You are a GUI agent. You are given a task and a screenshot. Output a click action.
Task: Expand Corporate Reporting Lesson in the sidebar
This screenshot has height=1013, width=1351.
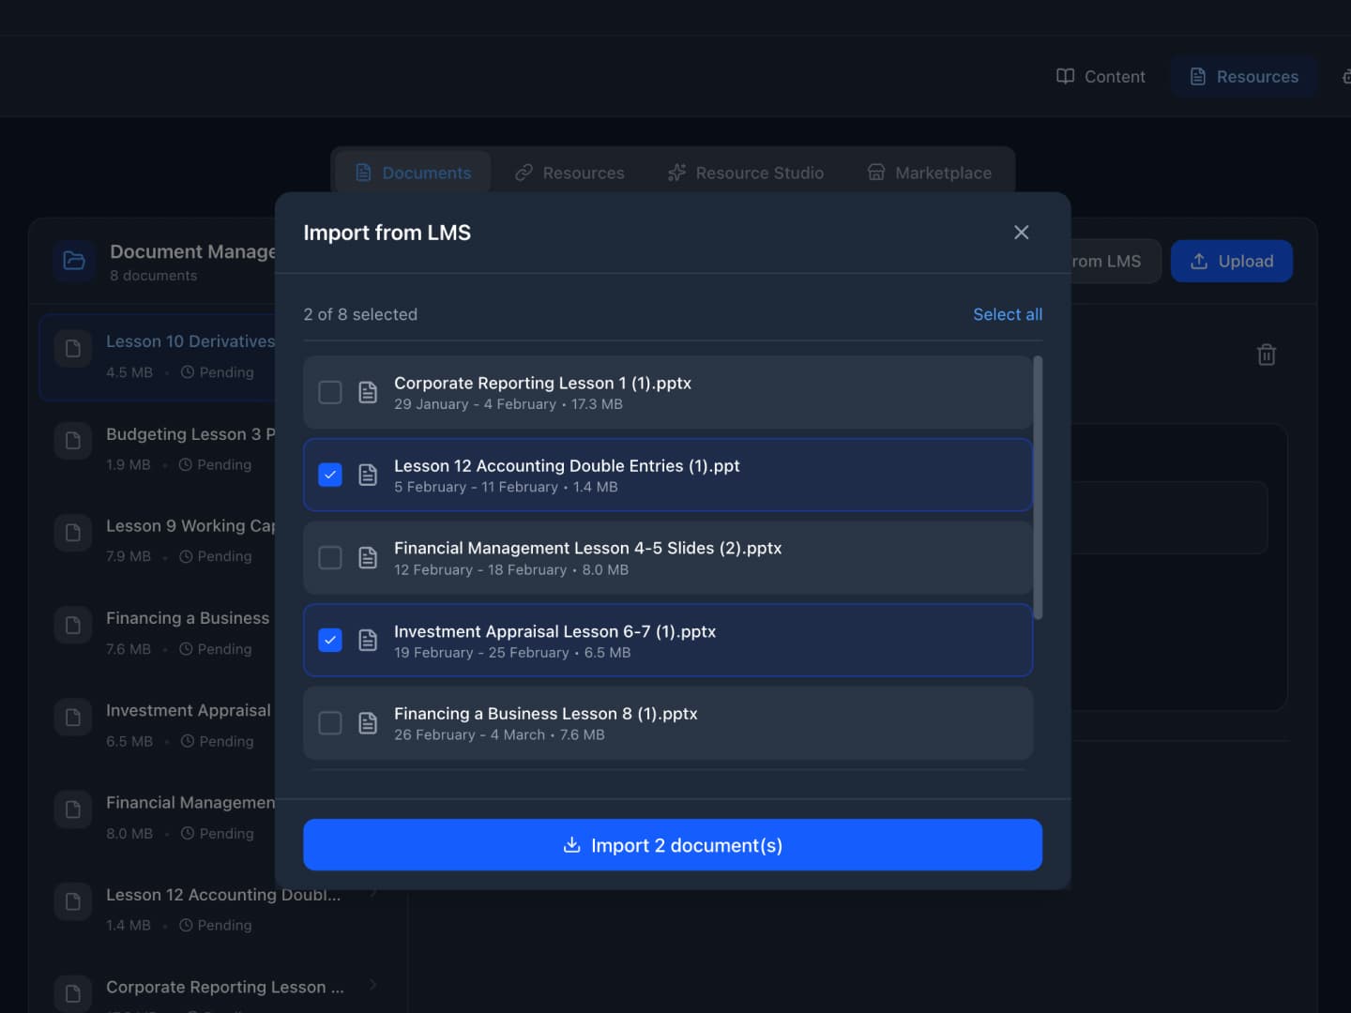point(372,986)
